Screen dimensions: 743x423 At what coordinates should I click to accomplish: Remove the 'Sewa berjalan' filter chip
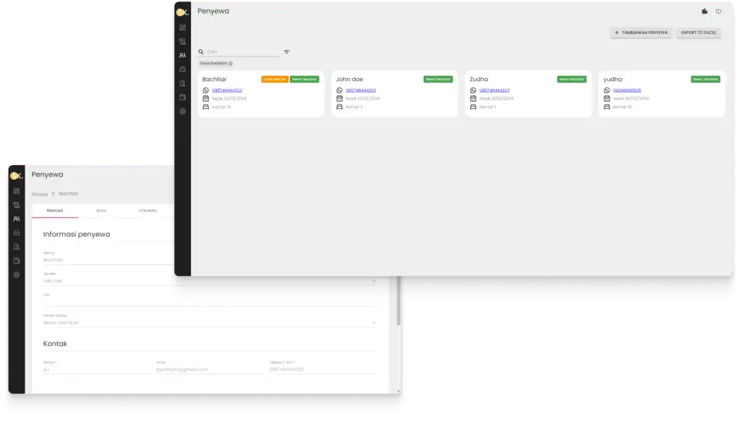[x=231, y=64]
